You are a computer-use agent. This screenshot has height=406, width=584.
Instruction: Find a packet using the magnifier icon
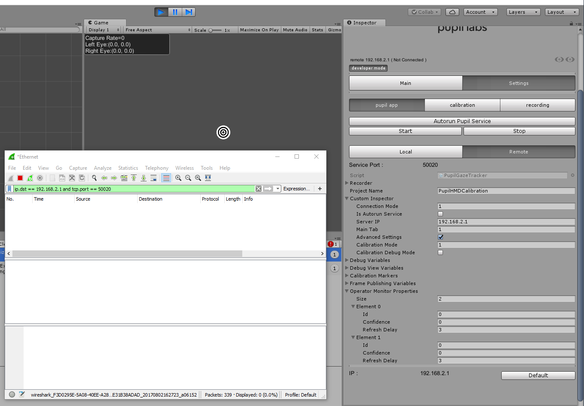(x=94, y=178)
